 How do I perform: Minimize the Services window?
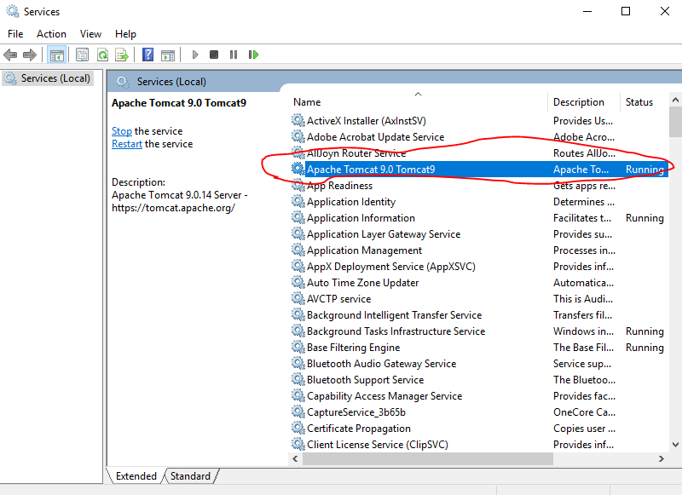(587, 11)
